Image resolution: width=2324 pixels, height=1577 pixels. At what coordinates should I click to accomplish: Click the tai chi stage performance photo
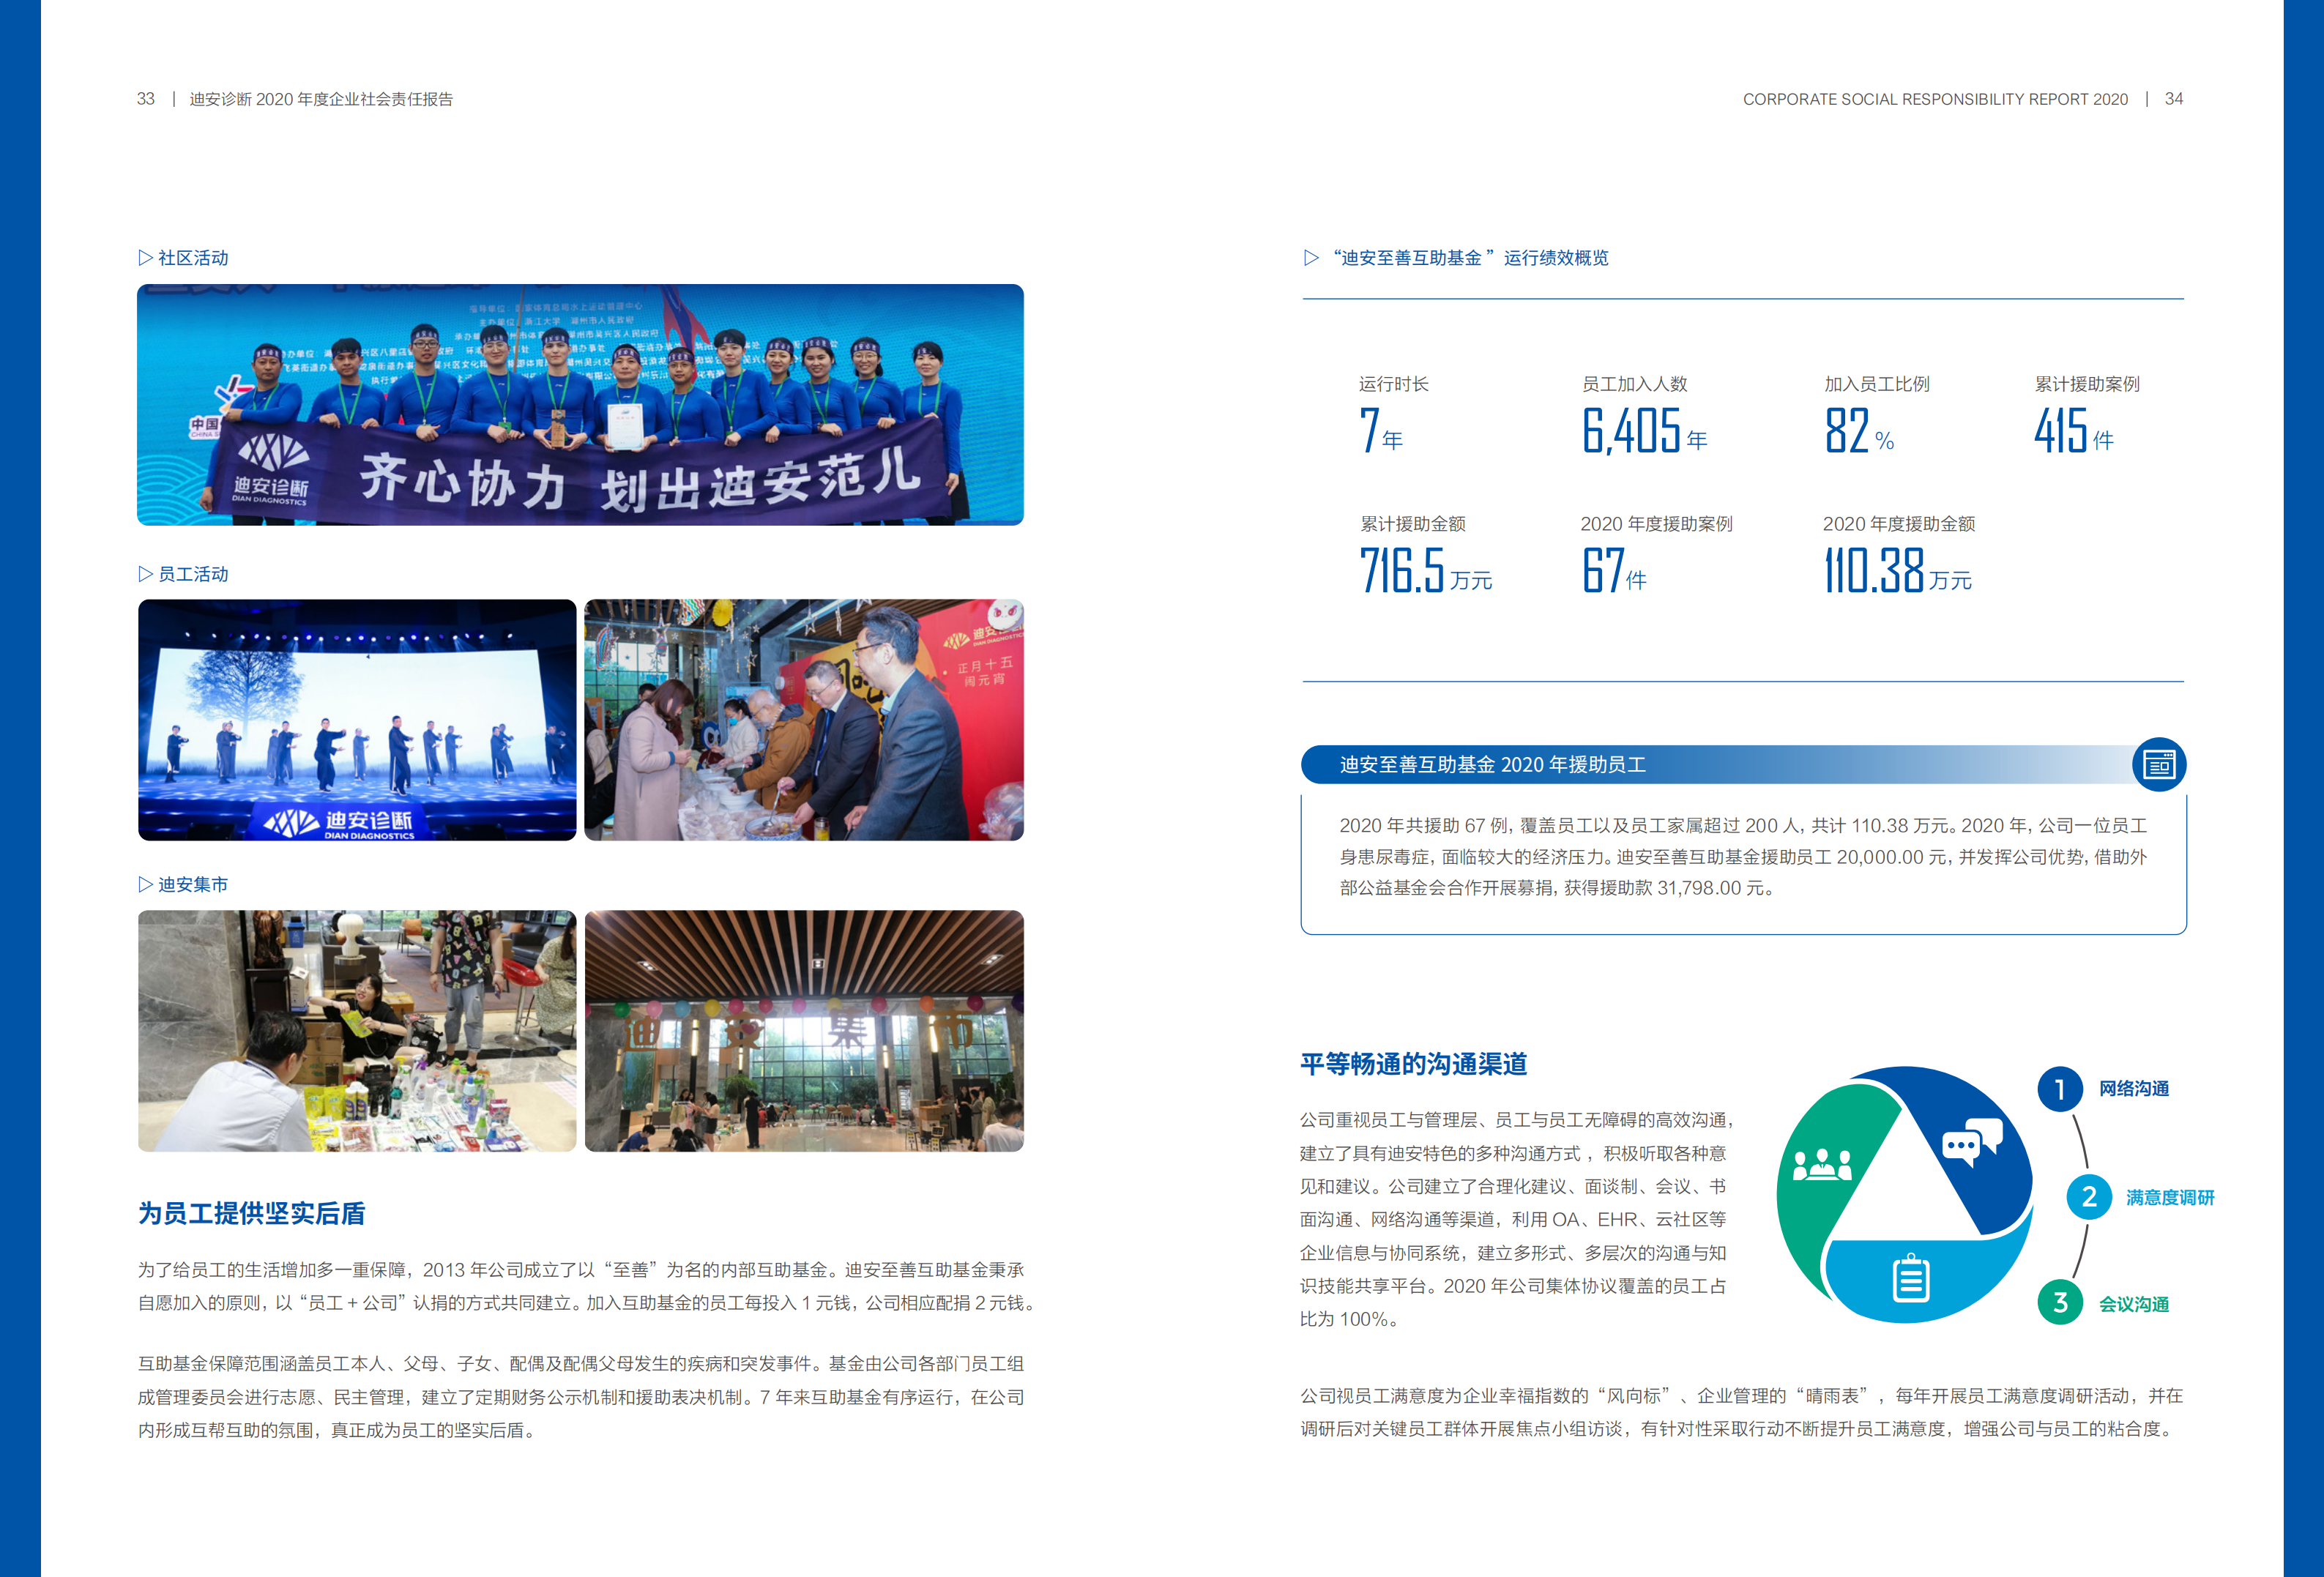[x=357, y=720]
